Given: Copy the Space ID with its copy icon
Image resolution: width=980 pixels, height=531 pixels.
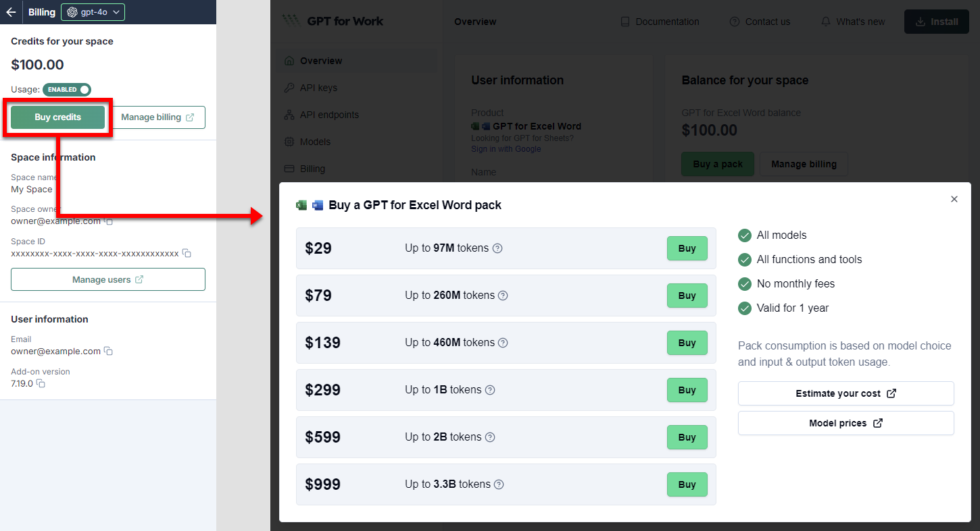Looking at the screenshot, I should (187, 253).
